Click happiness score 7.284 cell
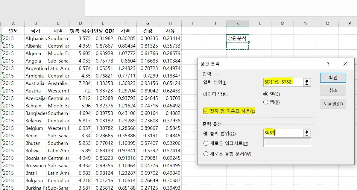357x190 pixels. pos(80,83)
